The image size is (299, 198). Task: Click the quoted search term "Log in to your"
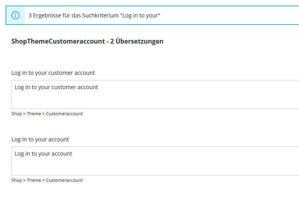pyautogui.click(x=140, y=16)
